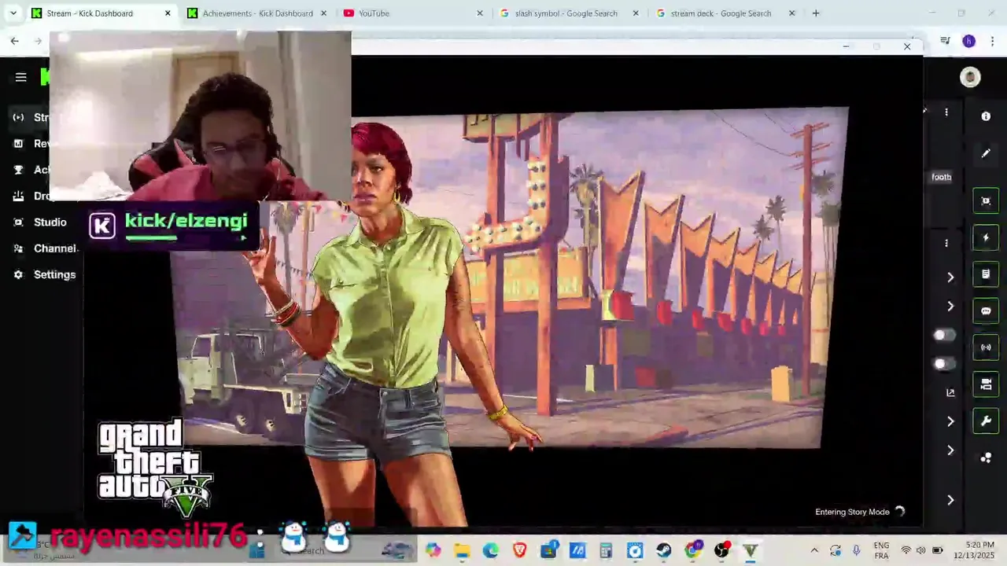Screen dimensions: 1007x566
Task: Click the pencil edit icon in right sidebar
Action: pyautogui.click(x=986, y=153)
